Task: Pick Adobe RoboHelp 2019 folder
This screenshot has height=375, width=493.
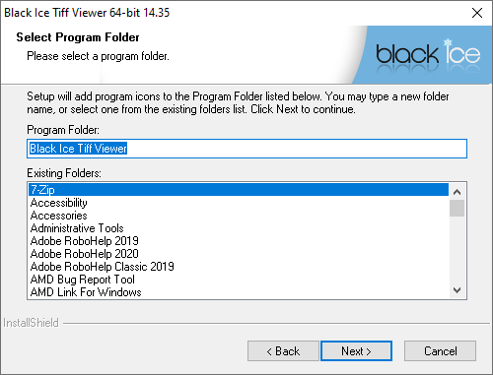Action: [x=239, y=241]
